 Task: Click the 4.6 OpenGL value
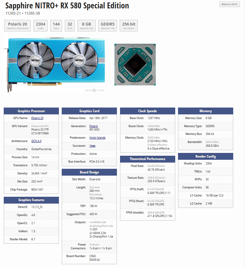33,215
